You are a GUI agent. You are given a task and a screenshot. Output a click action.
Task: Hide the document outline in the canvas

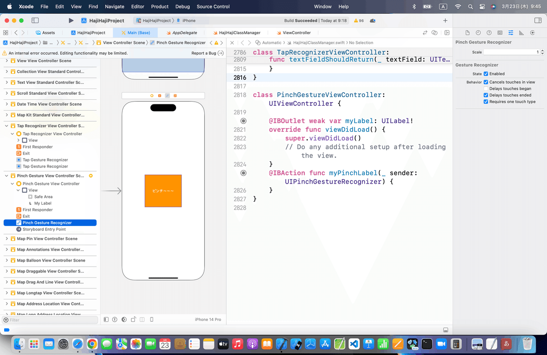coord(106,319)
